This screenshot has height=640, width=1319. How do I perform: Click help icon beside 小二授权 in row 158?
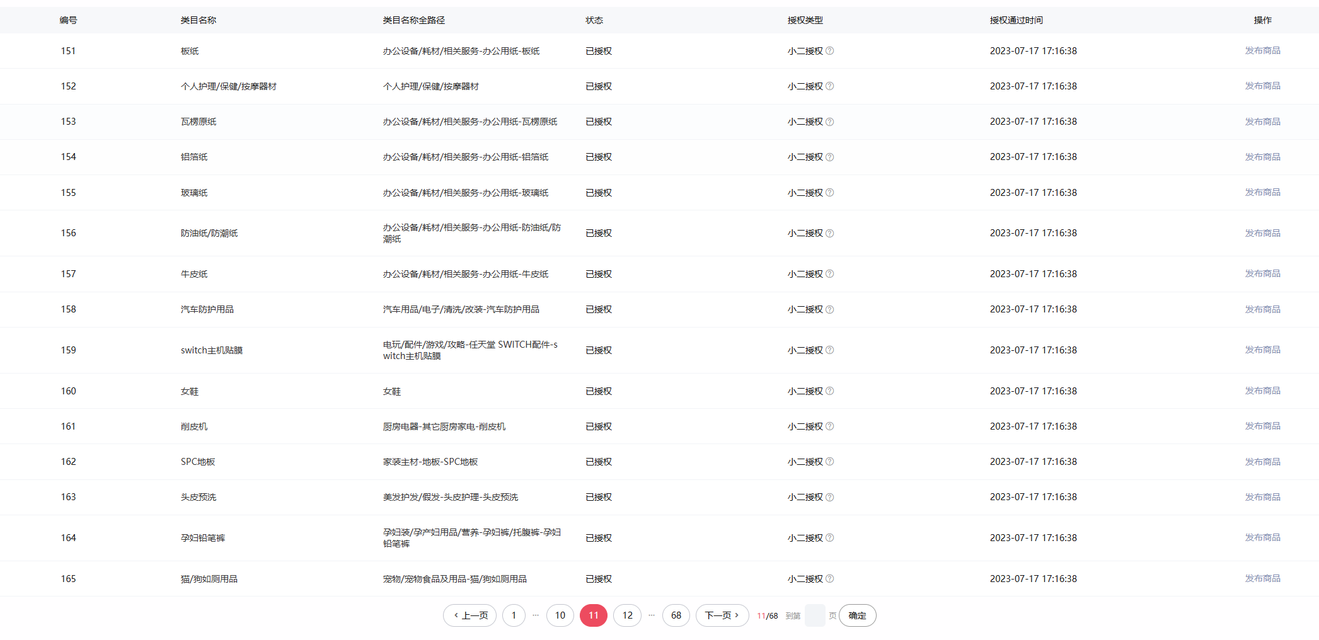[x=829, y=309]
